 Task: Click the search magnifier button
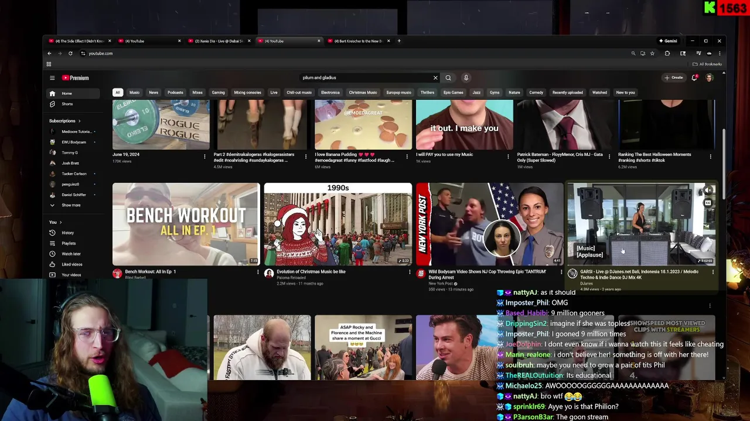point(448,78)
